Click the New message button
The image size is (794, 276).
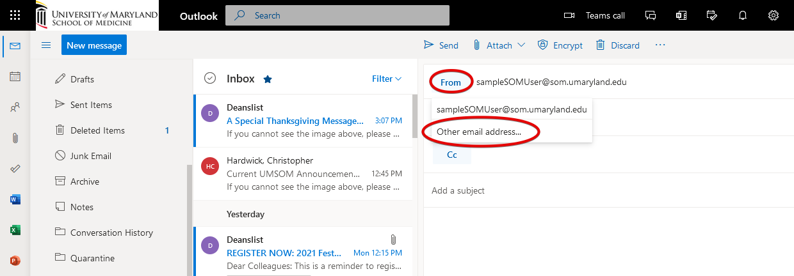[94, 45]
